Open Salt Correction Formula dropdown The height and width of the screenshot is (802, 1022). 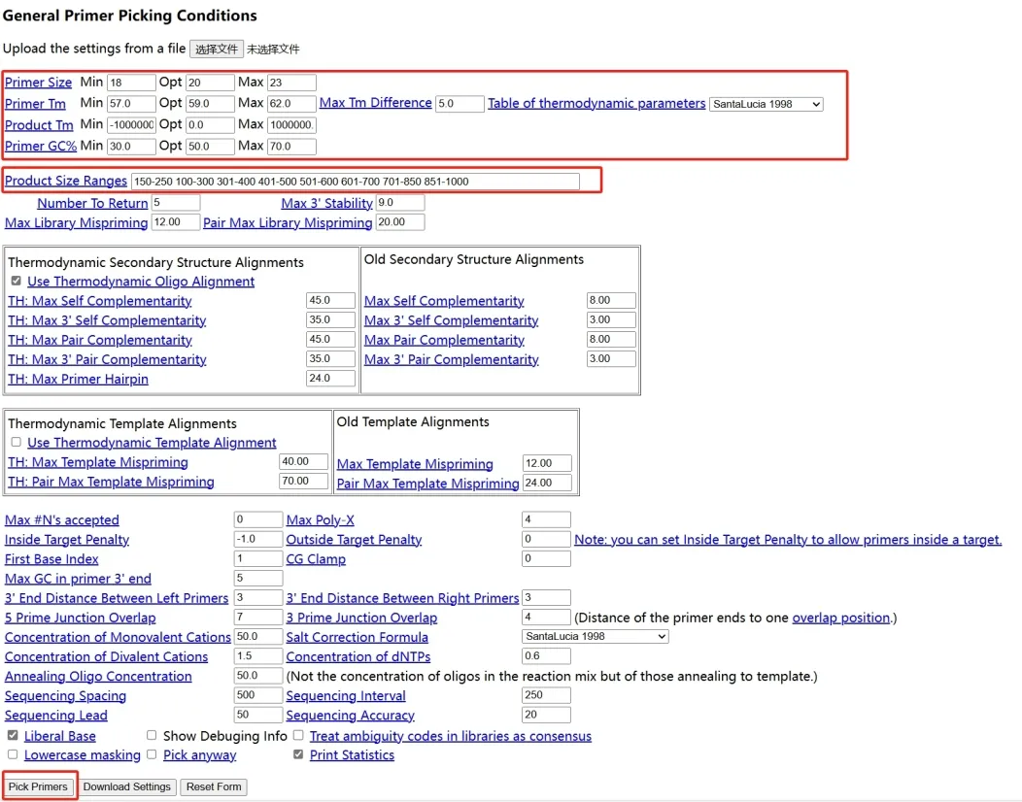tap(596, 637)
